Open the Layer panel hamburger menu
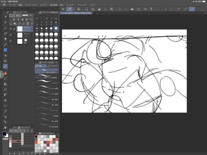The height and width of the screenshot is (155, 207). click(x=11, y=12)
